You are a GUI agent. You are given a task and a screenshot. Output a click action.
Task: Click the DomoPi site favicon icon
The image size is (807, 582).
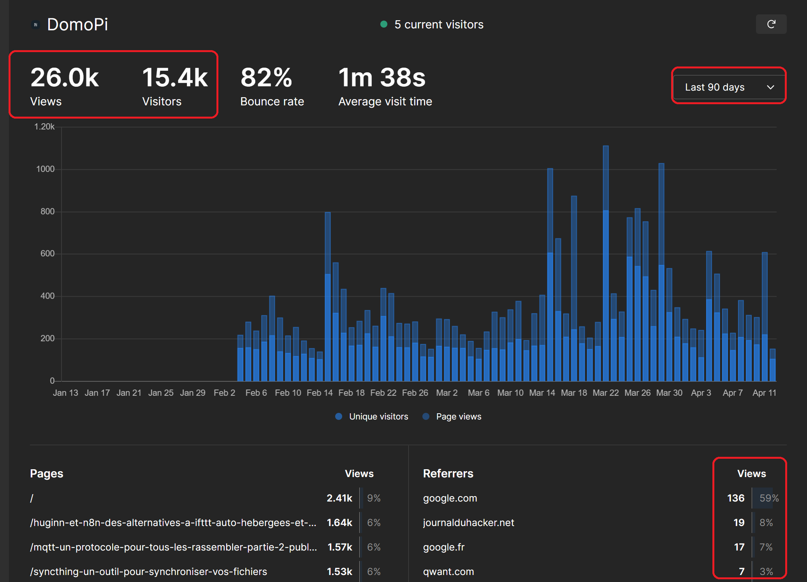35,24
